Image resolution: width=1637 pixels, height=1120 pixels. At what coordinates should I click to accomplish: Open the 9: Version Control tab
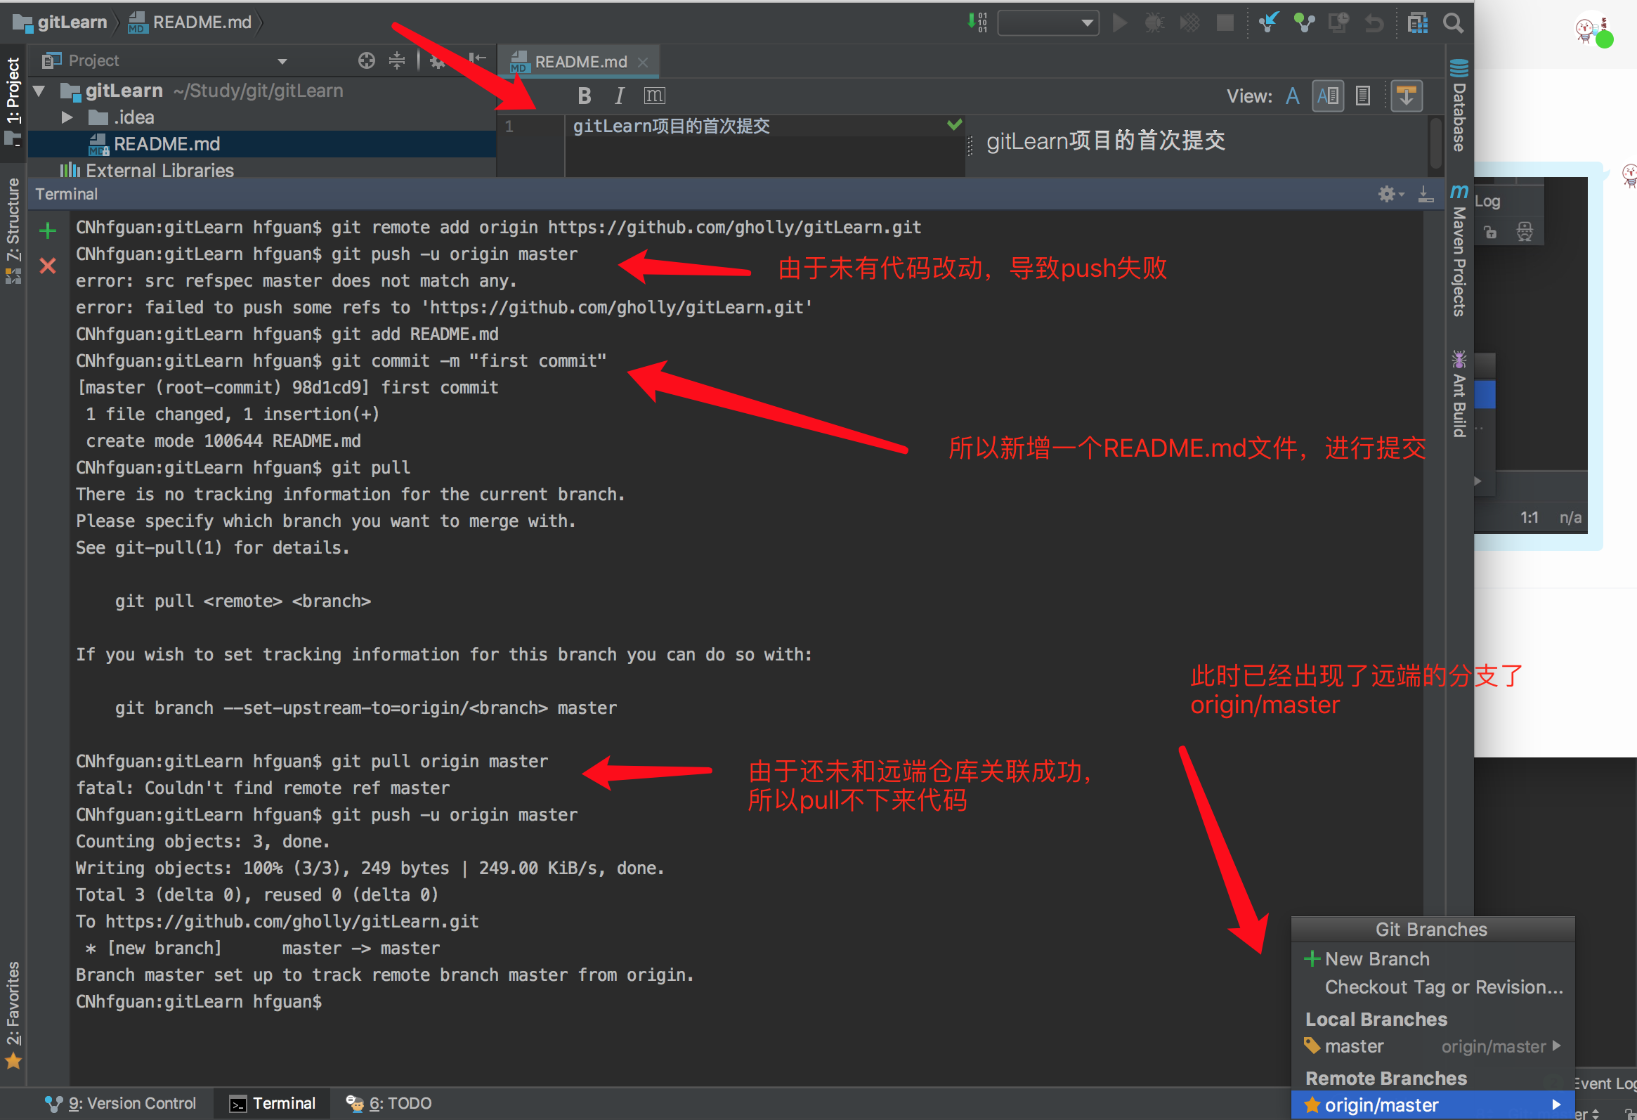[119, 1103]
